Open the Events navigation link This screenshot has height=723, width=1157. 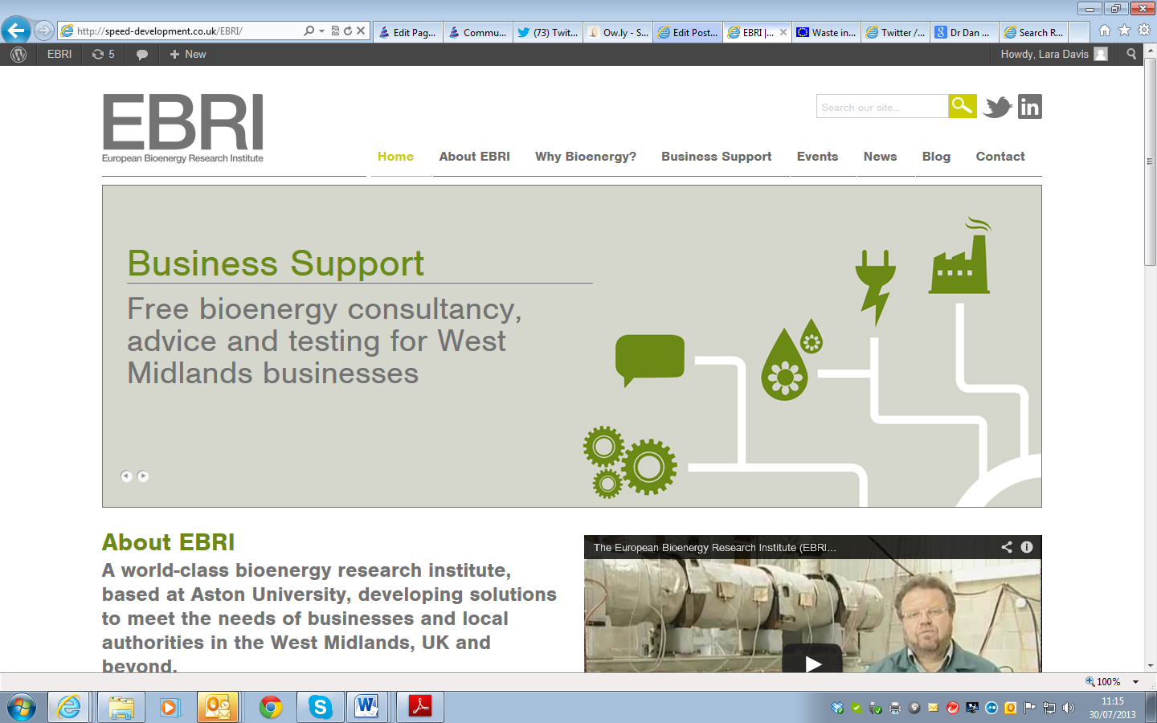(817, 157)
